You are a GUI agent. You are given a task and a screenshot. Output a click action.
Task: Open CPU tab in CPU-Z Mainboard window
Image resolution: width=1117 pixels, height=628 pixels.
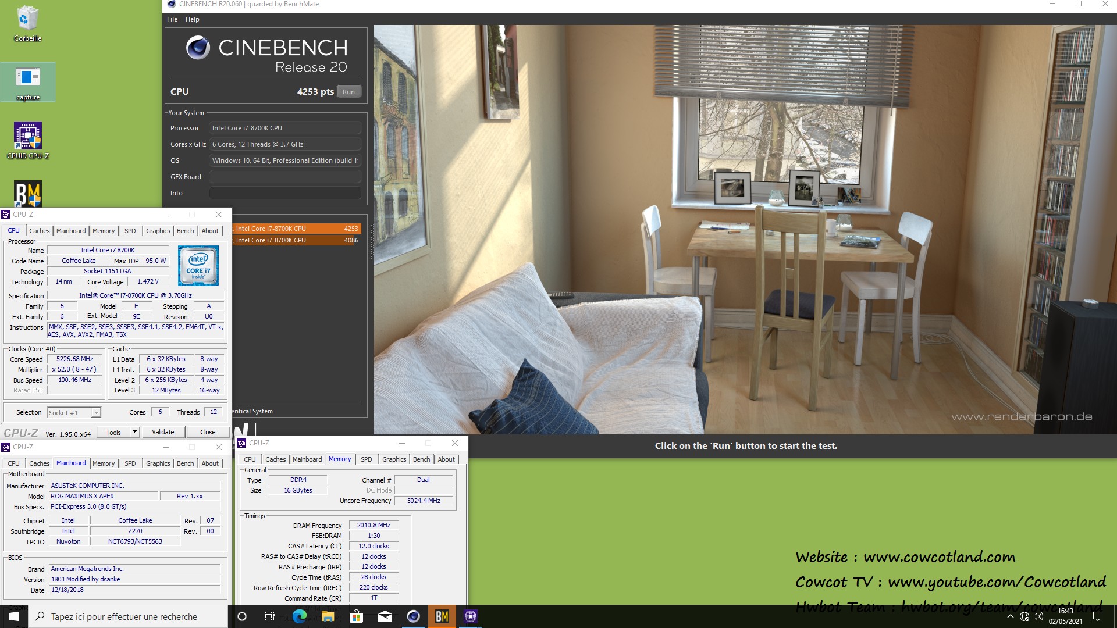[x=13, y=463]
